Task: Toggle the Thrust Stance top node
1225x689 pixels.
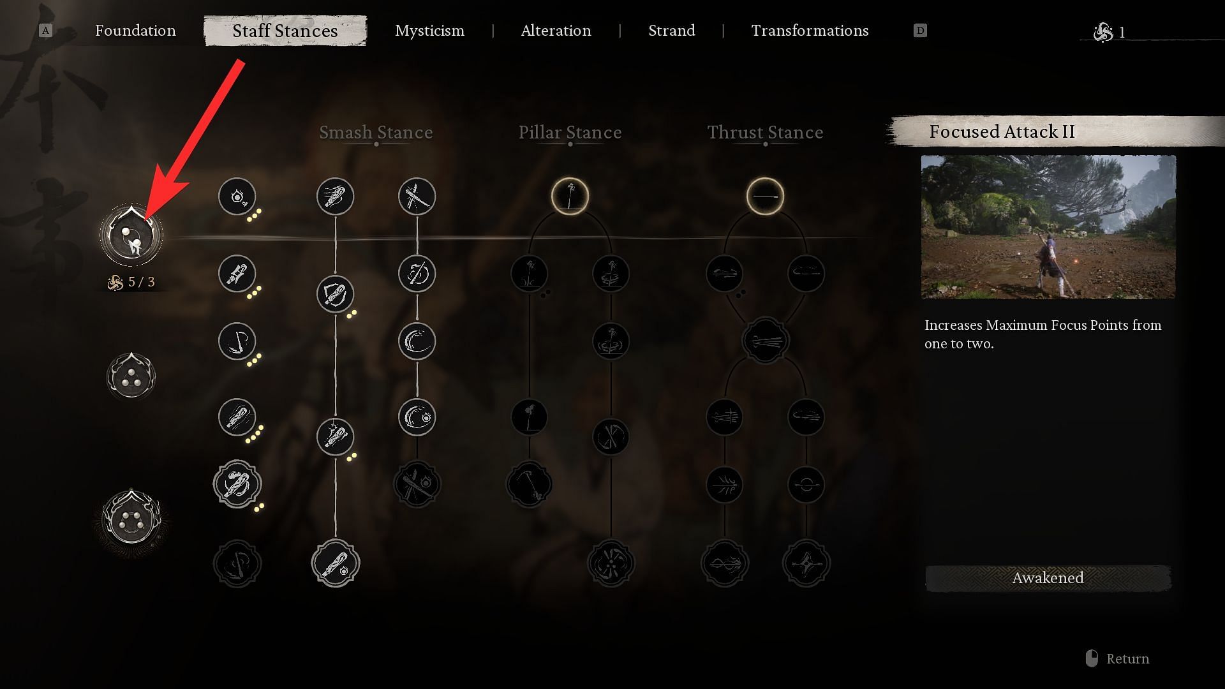Action: coord(764,196)
